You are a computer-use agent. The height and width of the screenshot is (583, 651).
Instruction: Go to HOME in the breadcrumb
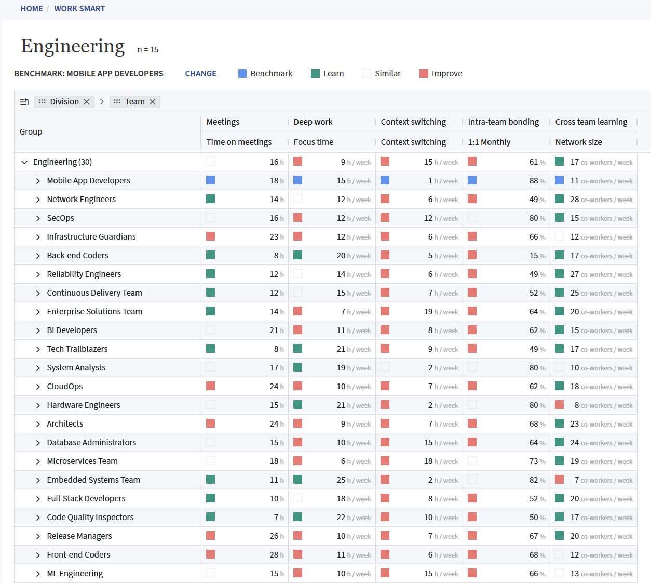(32, 9)
